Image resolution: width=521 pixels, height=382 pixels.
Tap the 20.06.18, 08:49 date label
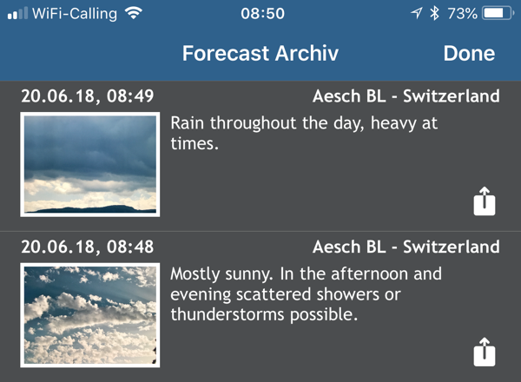tap(88, 96)
